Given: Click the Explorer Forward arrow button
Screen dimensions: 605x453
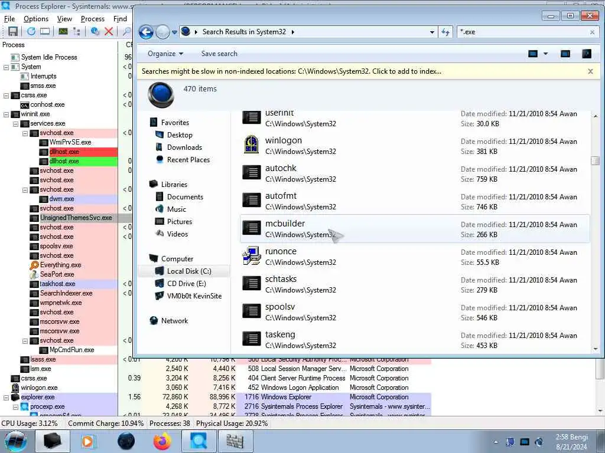Looking at the screenshot, I should pyautogui.click(x=162, y=32).
